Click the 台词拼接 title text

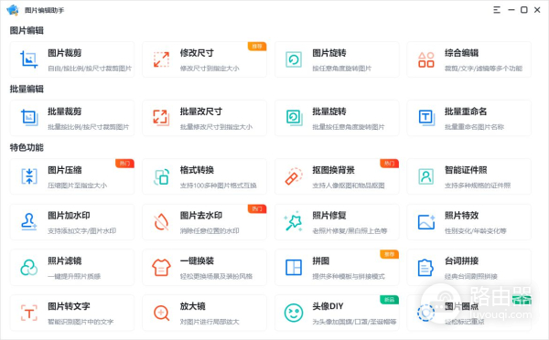[x=462, y=261]
